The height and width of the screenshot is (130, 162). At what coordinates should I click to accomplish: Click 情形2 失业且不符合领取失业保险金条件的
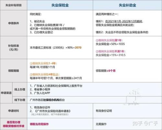[122, 32]
